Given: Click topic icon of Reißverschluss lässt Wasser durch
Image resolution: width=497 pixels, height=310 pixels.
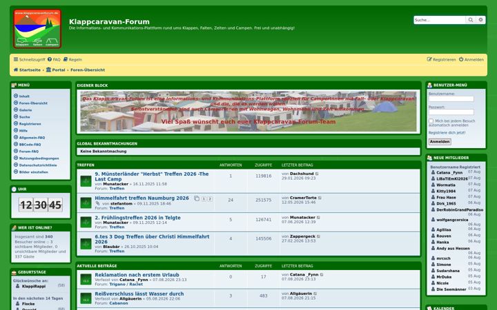Looking at the screenshot, I should [86, 298].
